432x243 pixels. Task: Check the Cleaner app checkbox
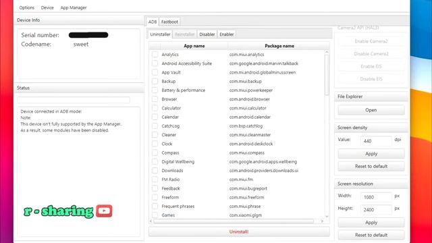(155, 135)
